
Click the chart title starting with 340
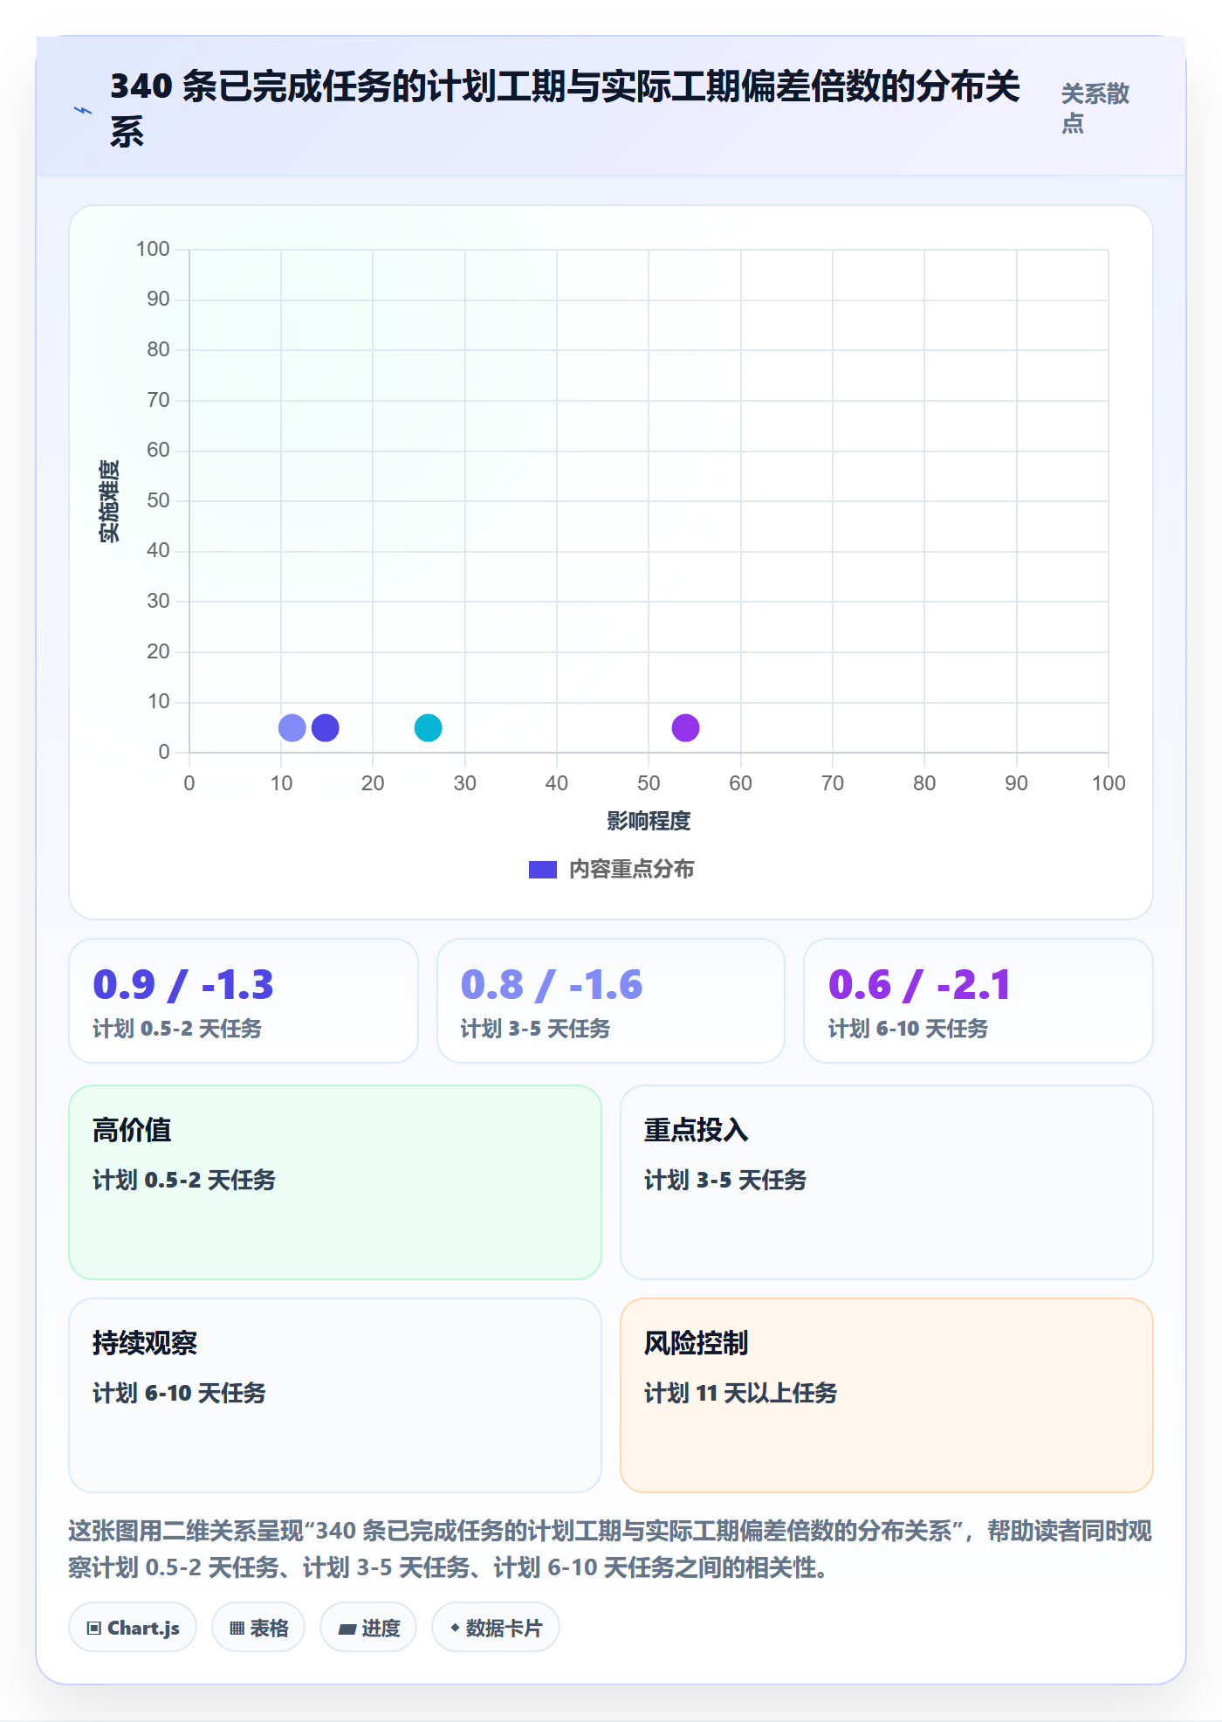tap(566, 109)
